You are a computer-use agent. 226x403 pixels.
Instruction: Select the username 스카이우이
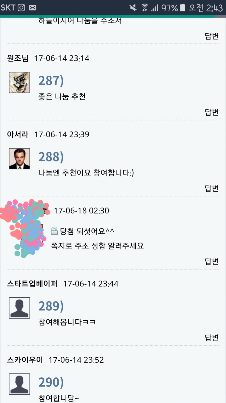tap(25, 360)
